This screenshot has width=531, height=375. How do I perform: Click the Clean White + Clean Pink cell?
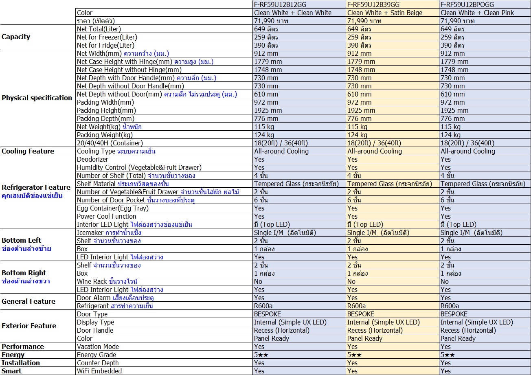477,13
